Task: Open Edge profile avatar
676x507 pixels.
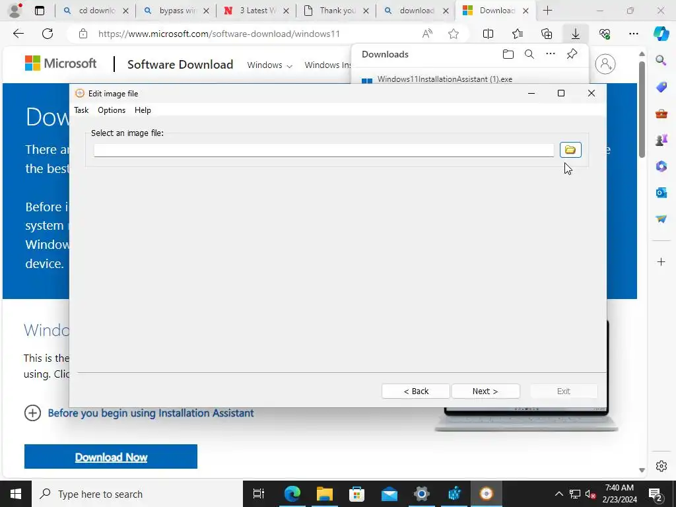Action: [15, 11]
